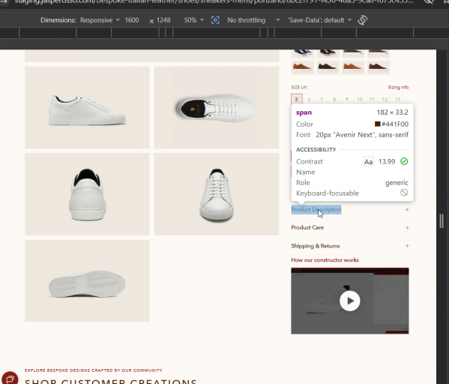Open the No throttling dropdown
This screenshot has height=384, width=449.
pyautogui.click(x=253, y=20)
